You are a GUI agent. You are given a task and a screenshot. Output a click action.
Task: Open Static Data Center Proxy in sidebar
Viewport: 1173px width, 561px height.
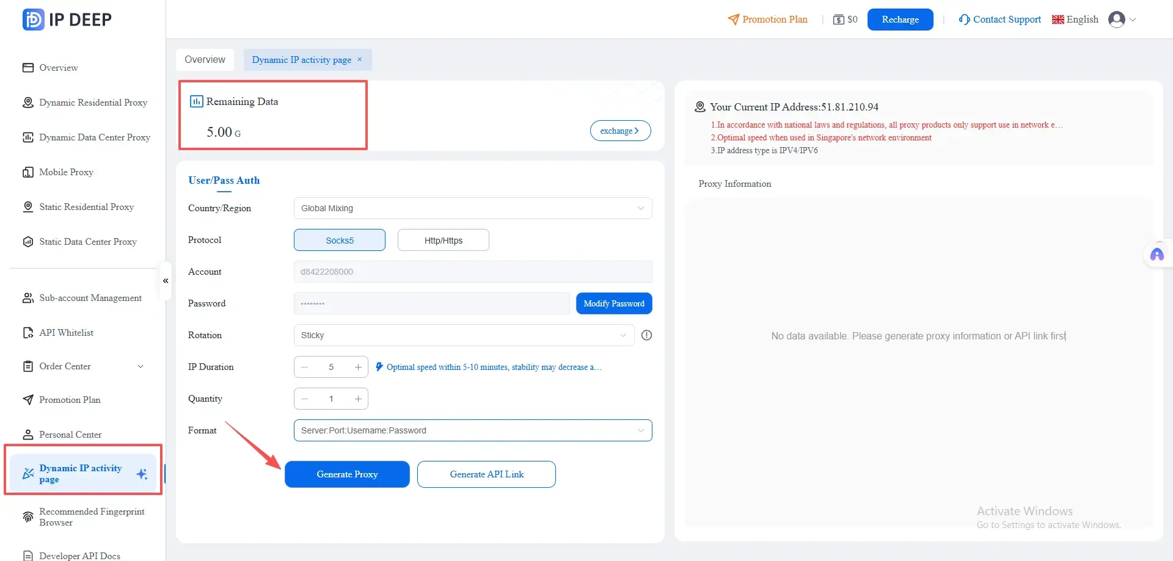point(88,242)
